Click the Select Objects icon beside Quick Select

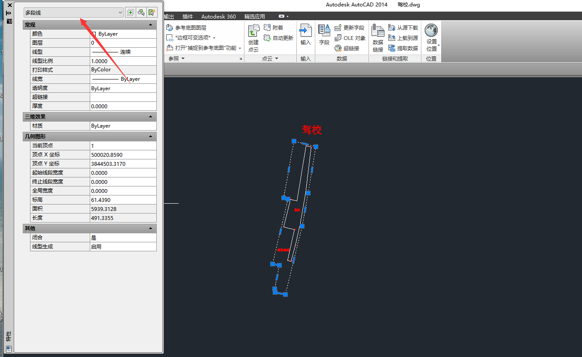tap(141, 13)
